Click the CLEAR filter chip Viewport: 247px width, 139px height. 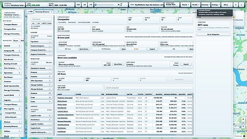click(x=49, y=23)
